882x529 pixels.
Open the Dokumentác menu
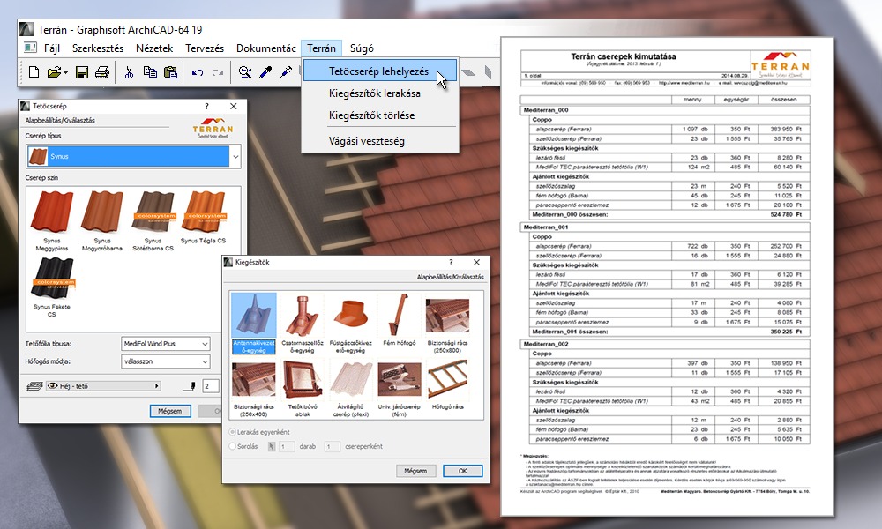(x=266, y=48)
